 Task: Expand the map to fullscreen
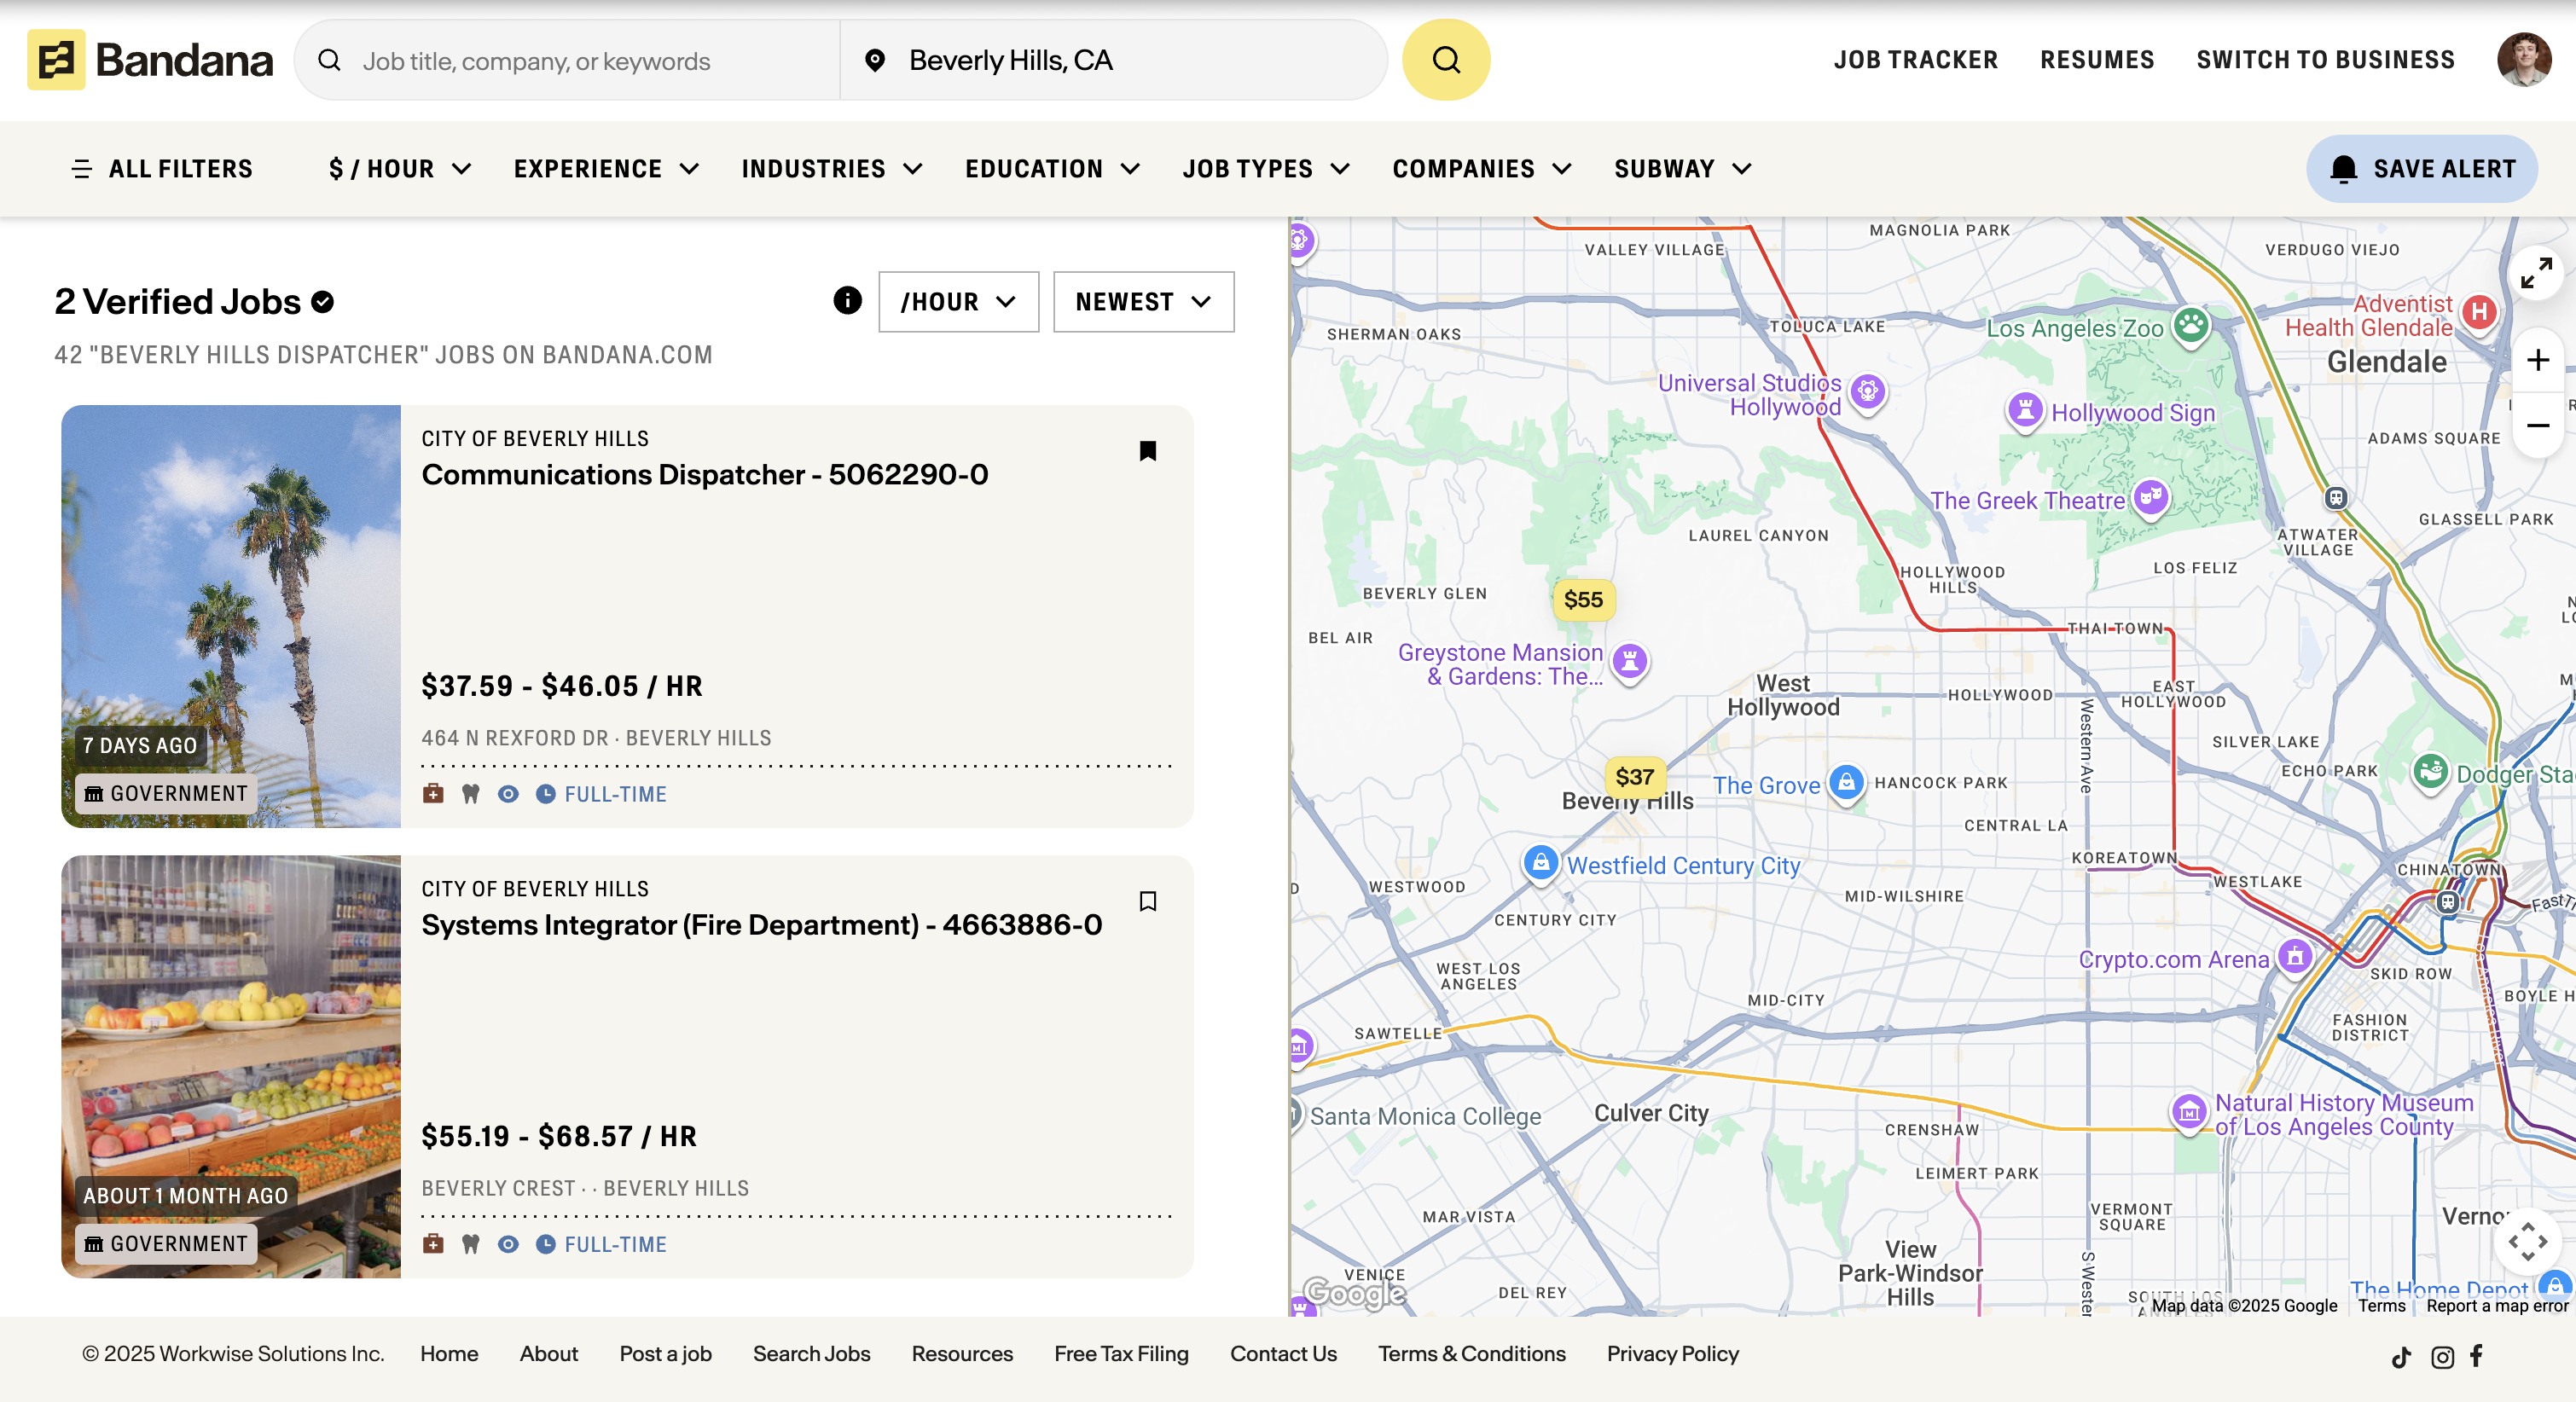(x=2535, y=273)
